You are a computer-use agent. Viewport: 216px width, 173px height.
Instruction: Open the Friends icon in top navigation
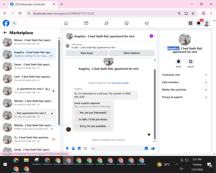pyautogui.click(x=106, y=23)
